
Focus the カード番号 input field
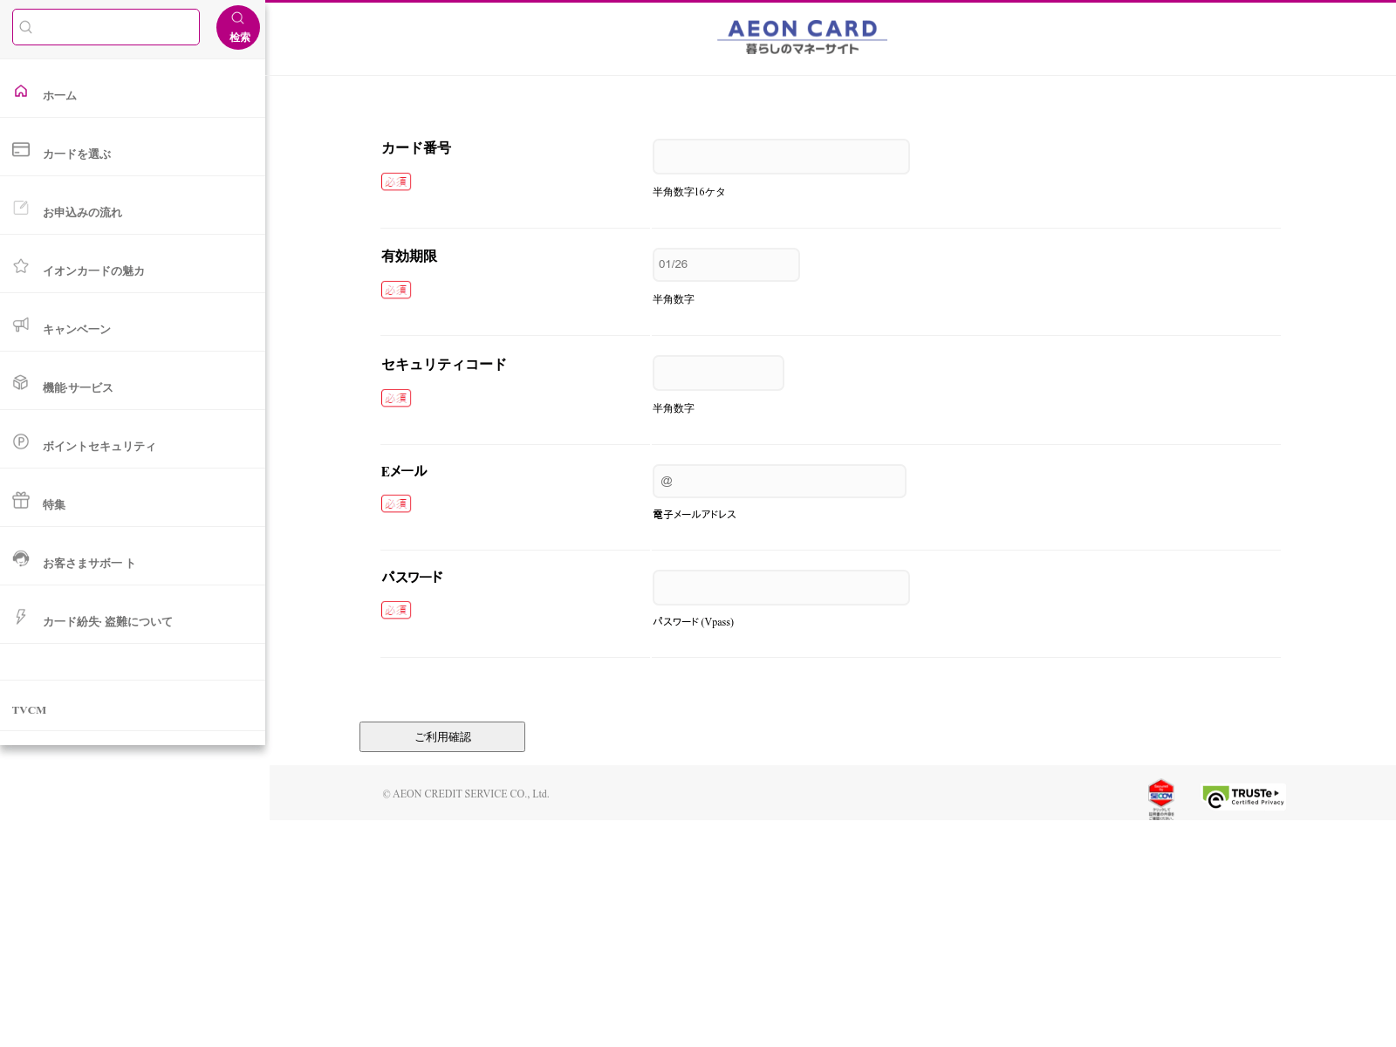coord(781,156)
